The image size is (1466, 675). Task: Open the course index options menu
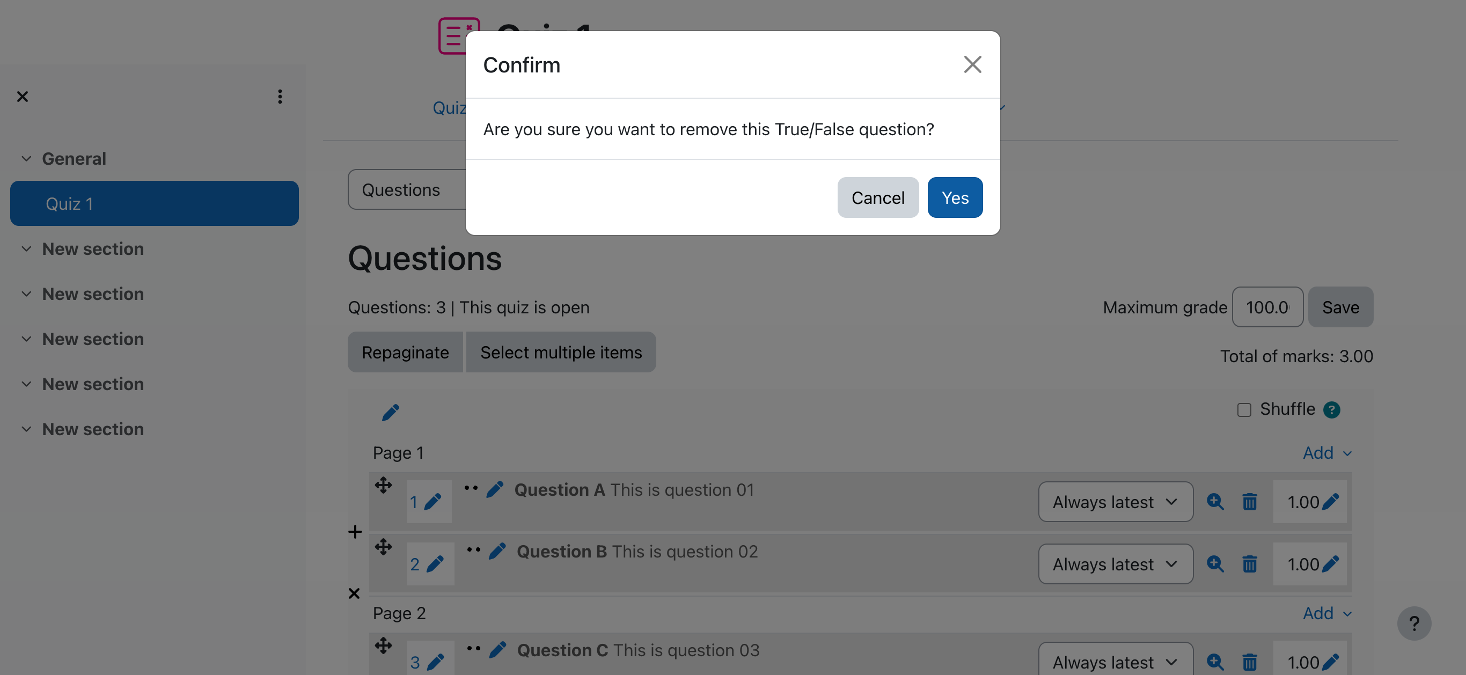pos(280,97)
